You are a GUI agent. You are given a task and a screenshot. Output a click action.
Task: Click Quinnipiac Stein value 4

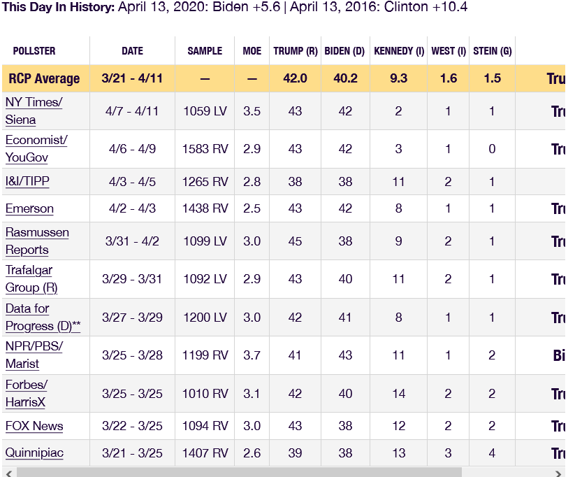tap(492, 453)
